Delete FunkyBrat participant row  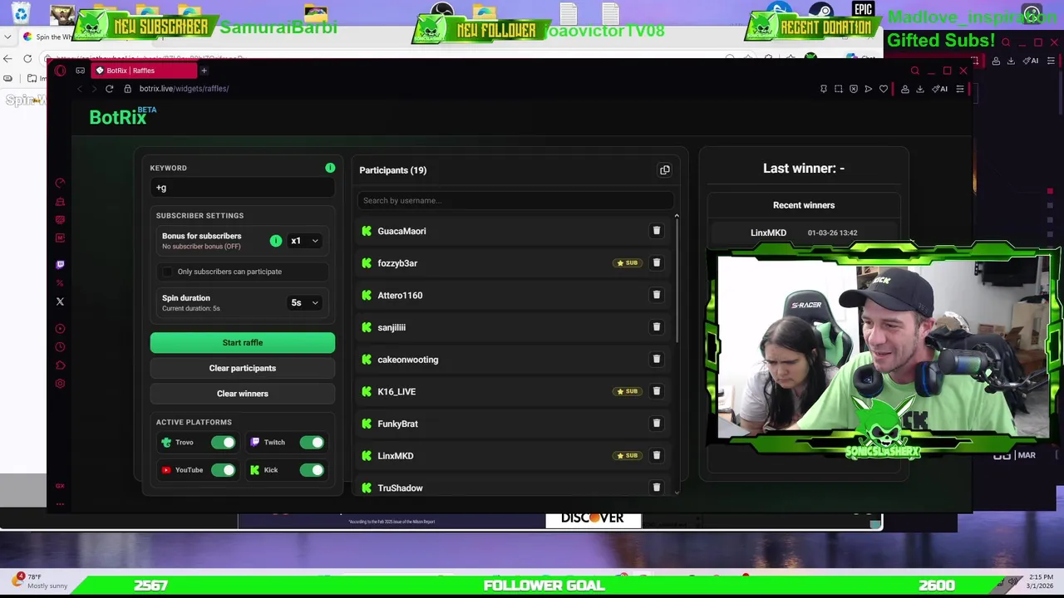pos(656,424)
